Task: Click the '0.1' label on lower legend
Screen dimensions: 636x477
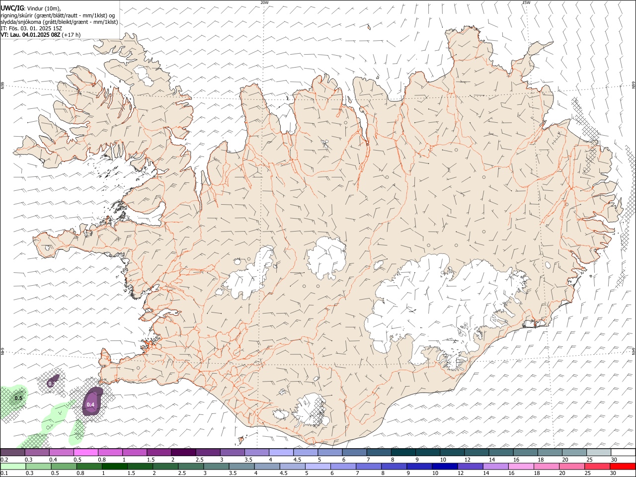Action: point(4,474)
